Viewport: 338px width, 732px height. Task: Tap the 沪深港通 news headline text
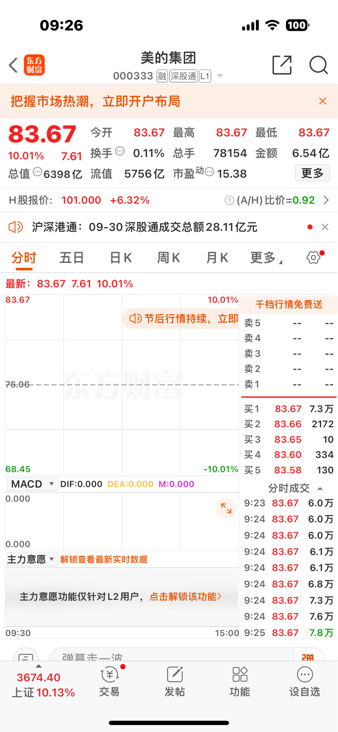click(x=145, y=227)
